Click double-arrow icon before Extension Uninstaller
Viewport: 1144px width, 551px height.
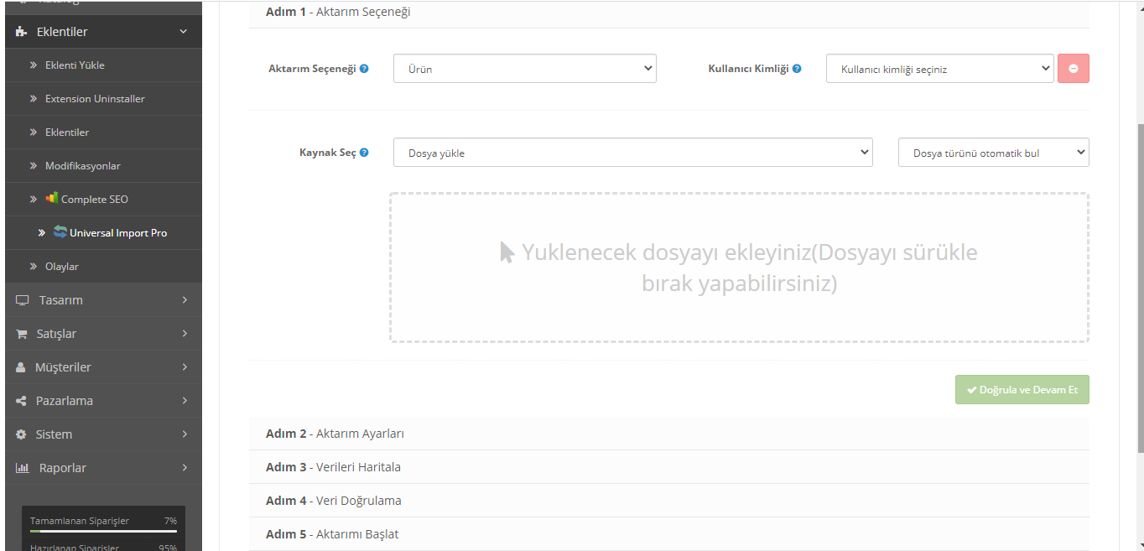[x=34, y=98]
